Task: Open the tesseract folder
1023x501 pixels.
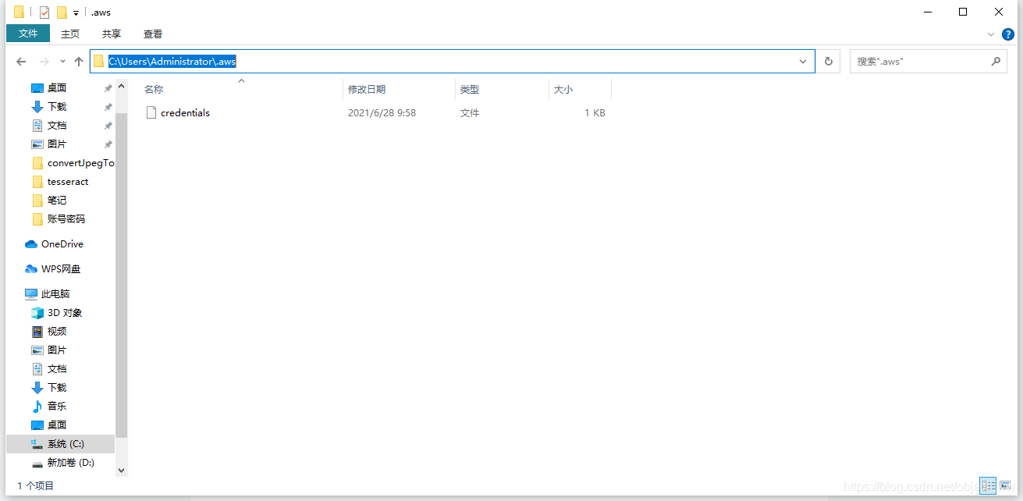Action: 68,182
